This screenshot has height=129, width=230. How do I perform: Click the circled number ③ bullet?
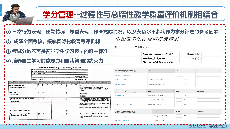coord(8,51)
